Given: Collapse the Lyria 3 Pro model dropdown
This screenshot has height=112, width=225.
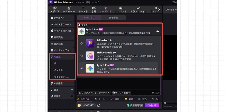Looking at the screenshot, I should point(157,31).
